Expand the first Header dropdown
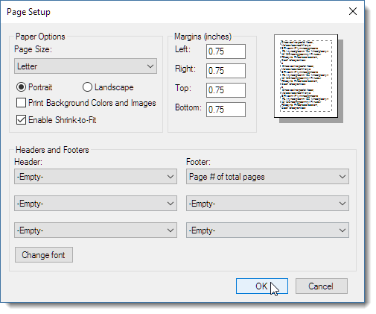Viewport: 376px width, 314px height. (95, 177)
